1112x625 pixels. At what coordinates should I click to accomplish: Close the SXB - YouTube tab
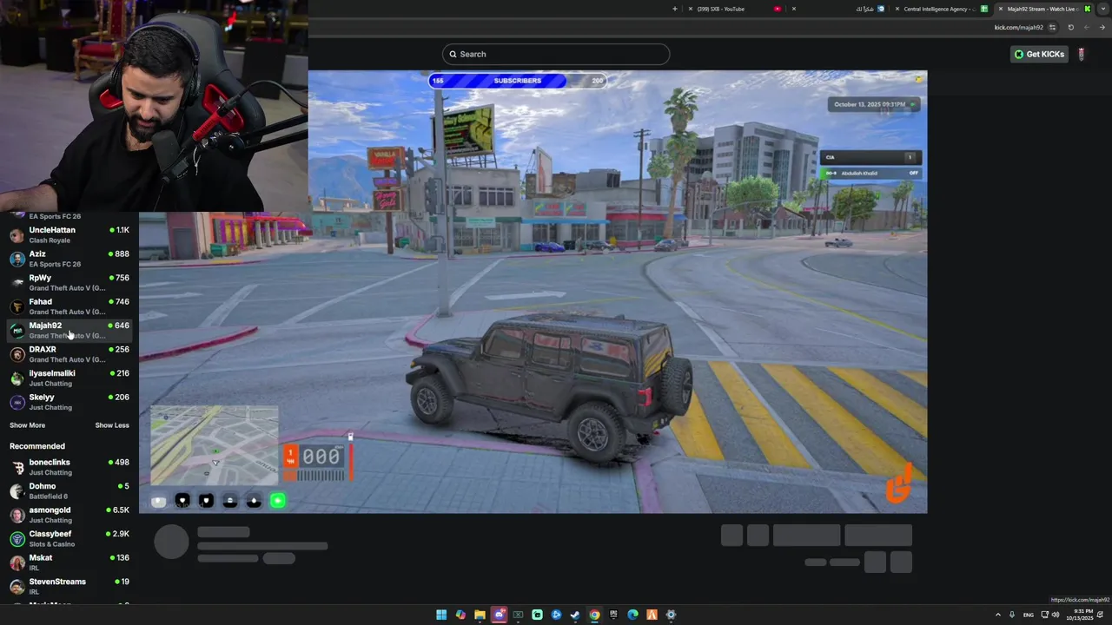click(x=690, y=9)
